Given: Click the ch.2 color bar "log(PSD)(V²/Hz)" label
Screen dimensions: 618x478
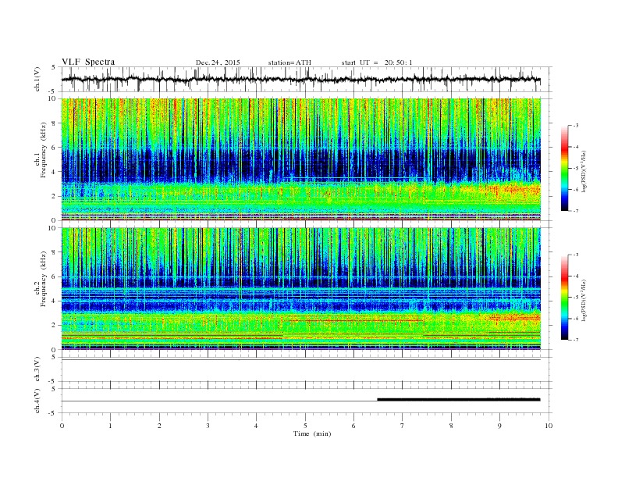Looking at the screenshot, I should (584, 300).
